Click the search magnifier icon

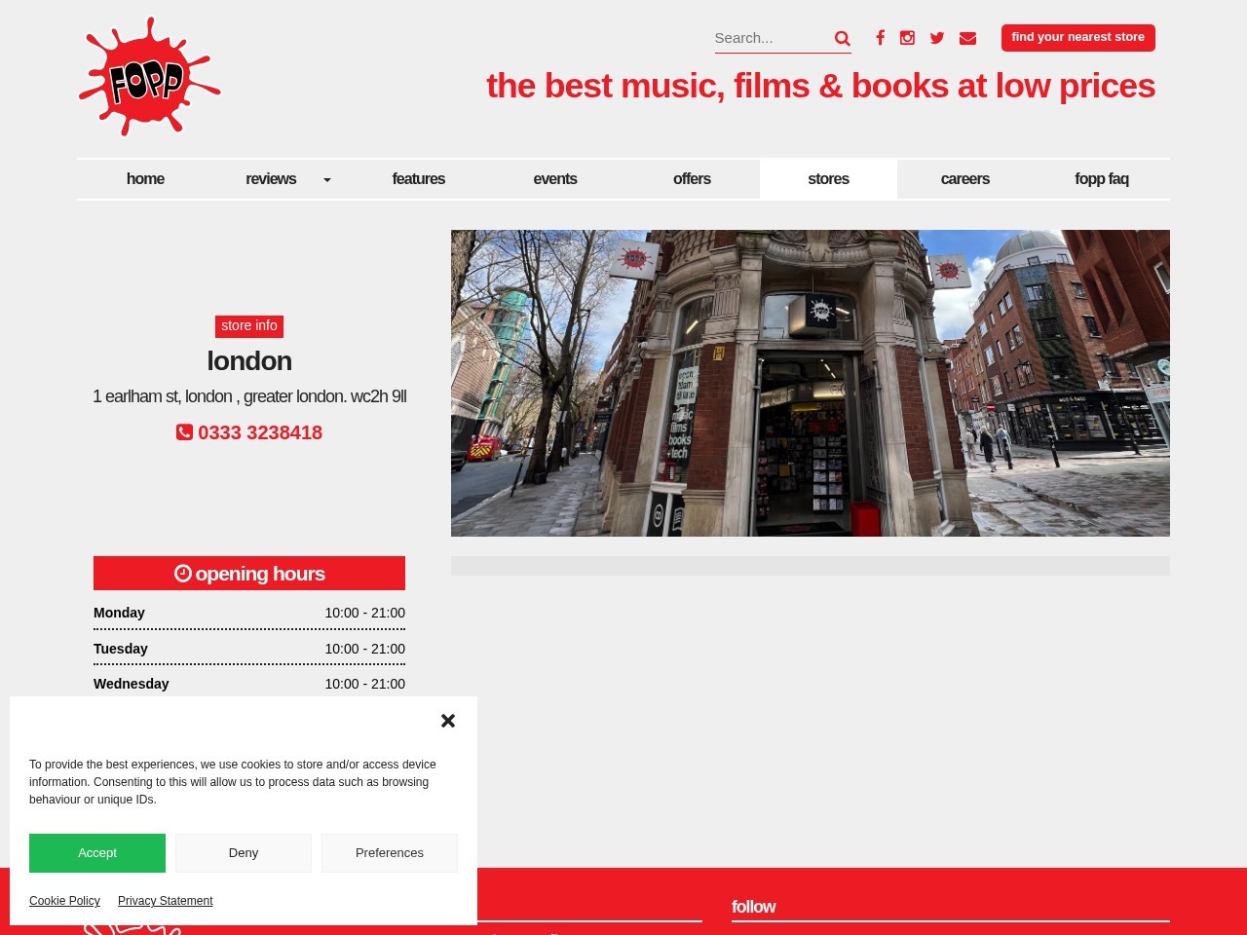(842, 38)
